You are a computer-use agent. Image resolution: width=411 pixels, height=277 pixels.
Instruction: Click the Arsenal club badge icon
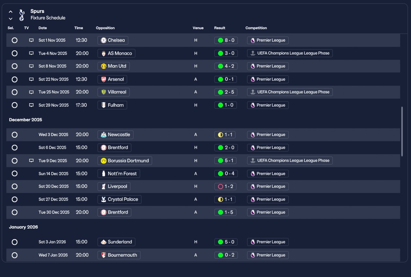point(103,79)
